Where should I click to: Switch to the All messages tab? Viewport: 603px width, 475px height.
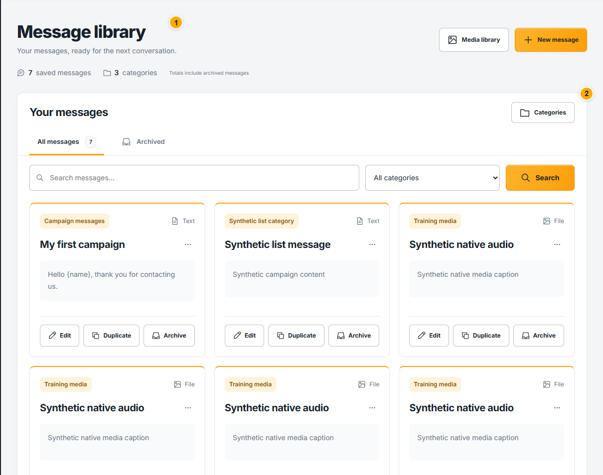[x=67, y=142]
